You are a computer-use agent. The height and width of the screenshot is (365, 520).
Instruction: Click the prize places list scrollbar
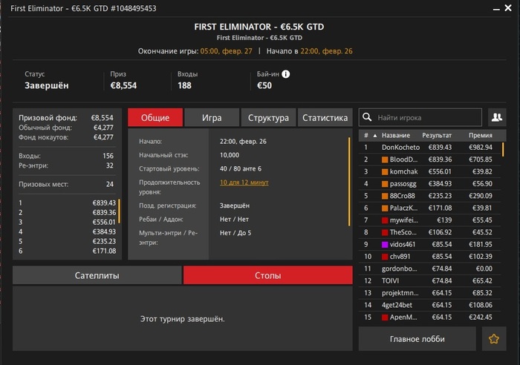pos(119,211)
